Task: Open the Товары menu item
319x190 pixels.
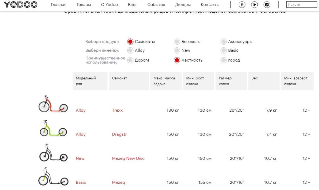Action: tap(83, 5)
